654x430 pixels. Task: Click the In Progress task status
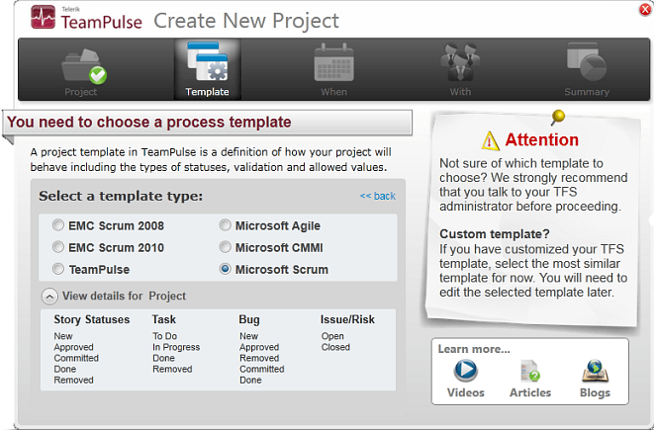pyautogui.click(x=176, y=347)
